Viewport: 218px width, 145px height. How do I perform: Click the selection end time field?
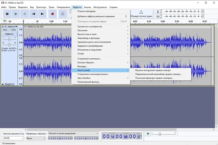[x=86, y=138]
